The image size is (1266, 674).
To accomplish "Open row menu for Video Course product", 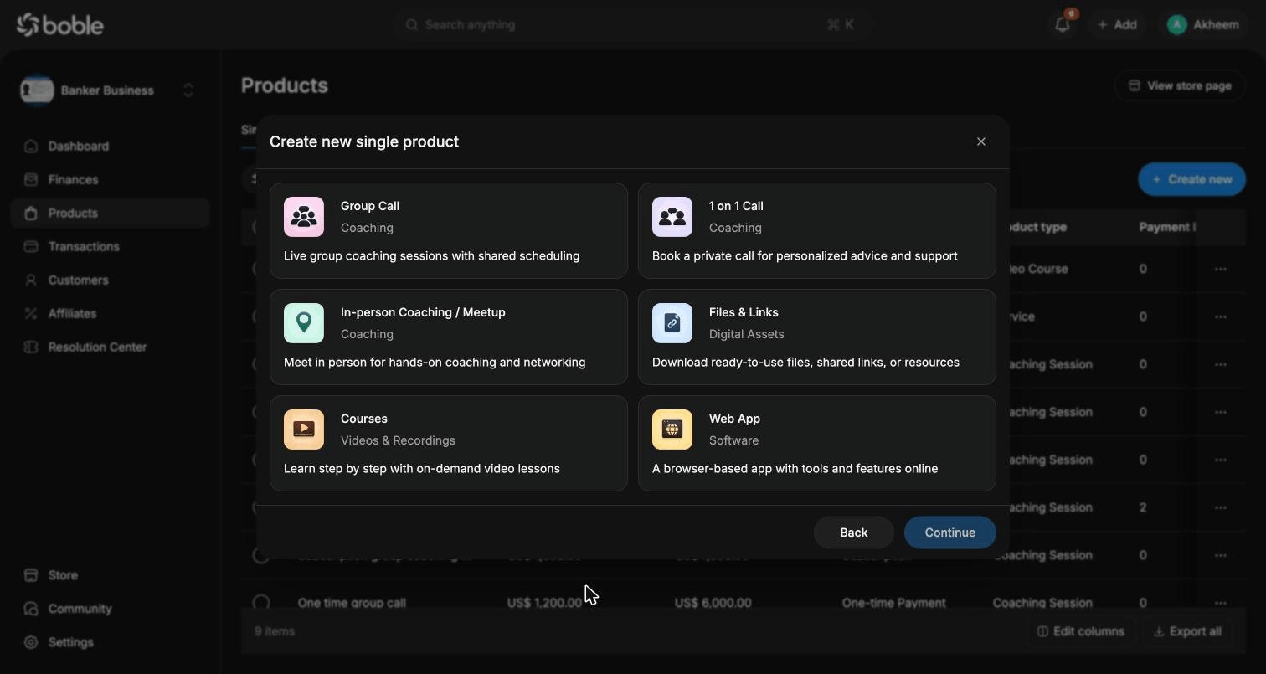I will 1221,269.
